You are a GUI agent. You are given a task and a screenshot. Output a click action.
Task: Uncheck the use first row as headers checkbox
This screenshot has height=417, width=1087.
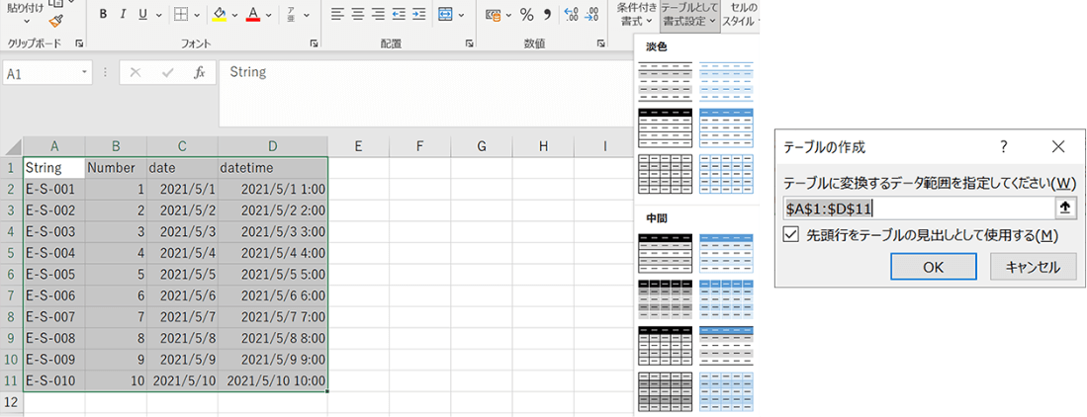(x=790, y=235)
